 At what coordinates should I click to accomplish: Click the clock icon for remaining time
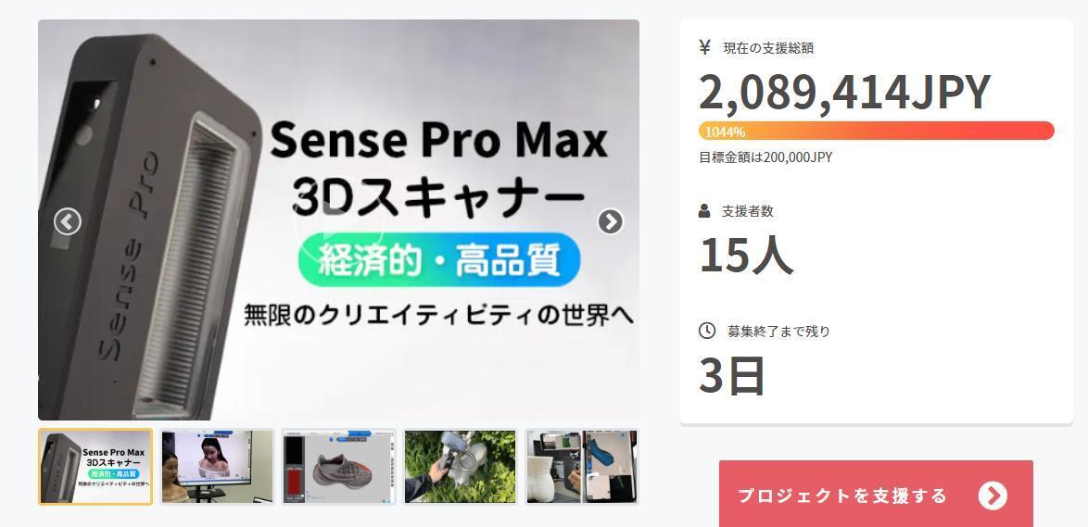tap(706, 330)
